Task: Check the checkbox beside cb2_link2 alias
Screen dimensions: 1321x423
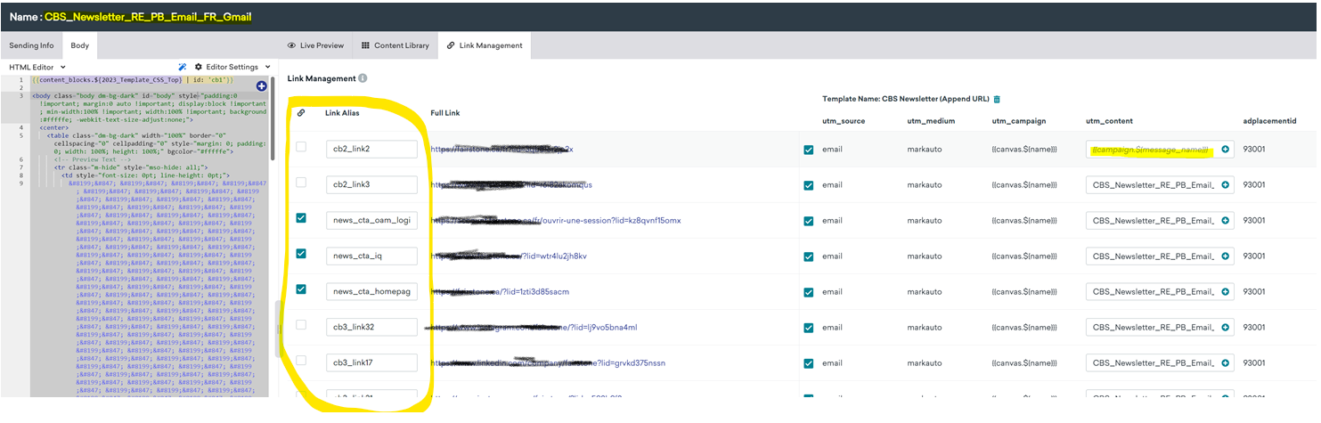Action: 301,147
